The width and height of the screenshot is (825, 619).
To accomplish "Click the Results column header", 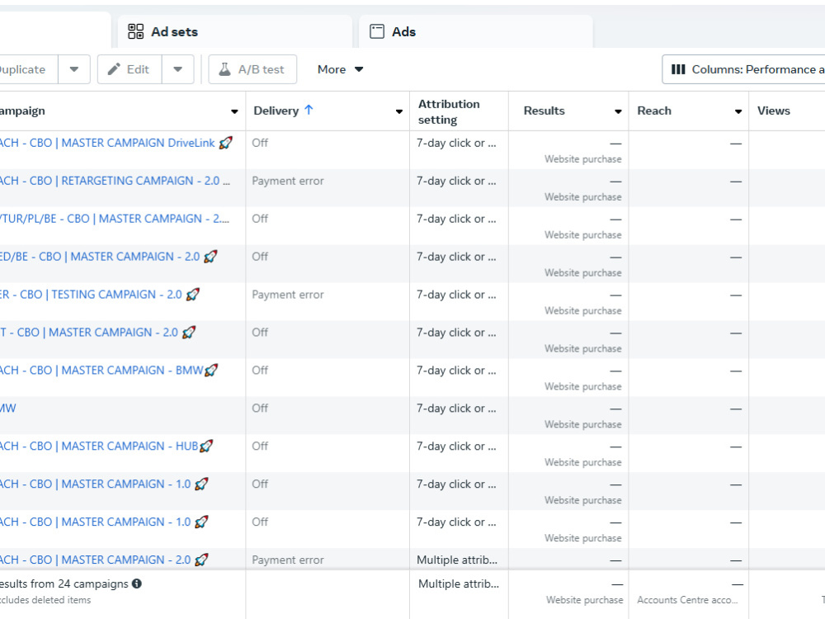I will coord(544,111).
